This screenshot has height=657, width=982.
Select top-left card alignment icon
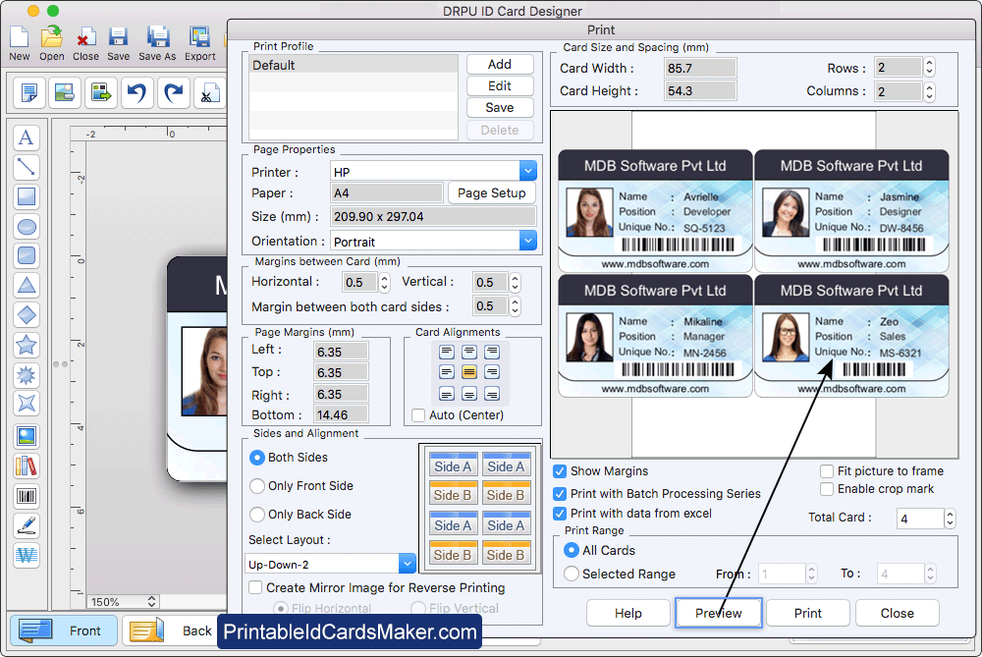[447, 352]
